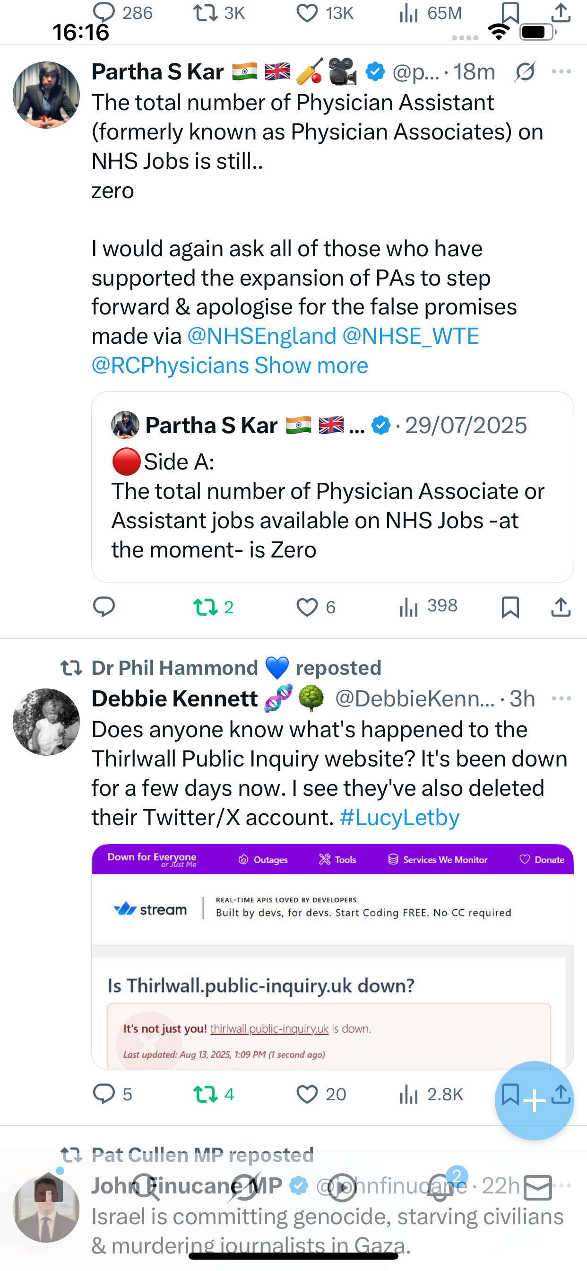Expand tweet with Show more
Screen dimensions: 587x1271
[311, 366]
